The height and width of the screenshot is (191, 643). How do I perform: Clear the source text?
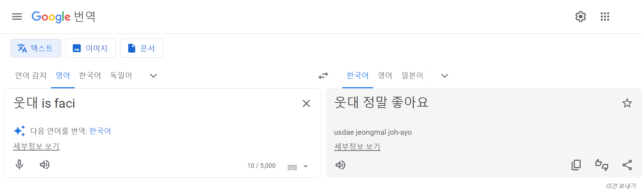click(x=306, y=103)
